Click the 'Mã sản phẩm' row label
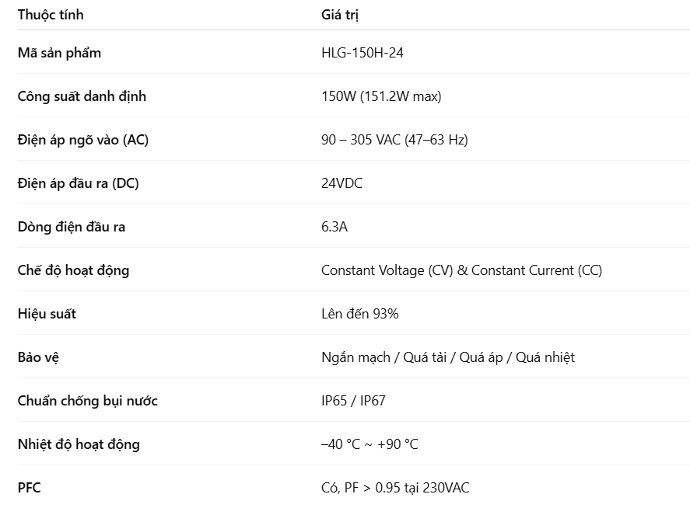 (x=59, y=53)
